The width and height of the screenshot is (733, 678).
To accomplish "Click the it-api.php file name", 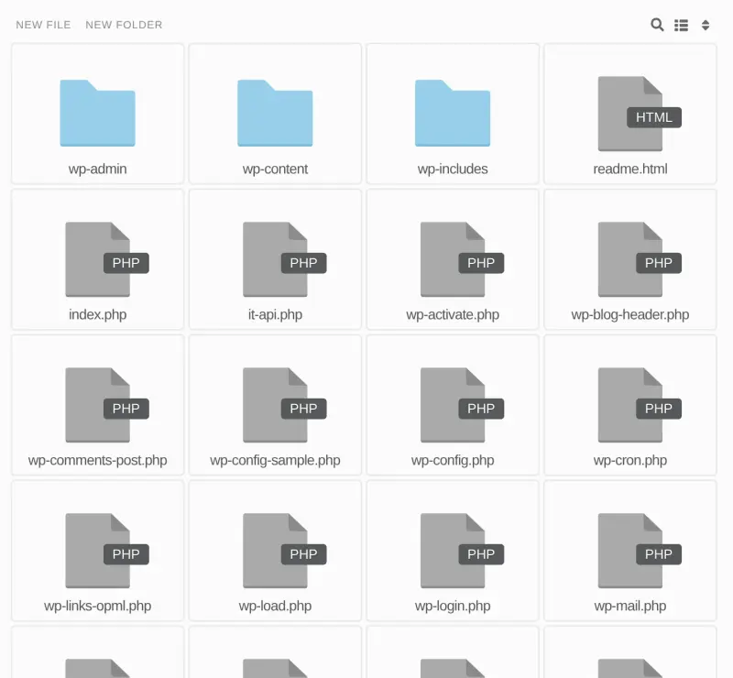I will pos(275,314).
